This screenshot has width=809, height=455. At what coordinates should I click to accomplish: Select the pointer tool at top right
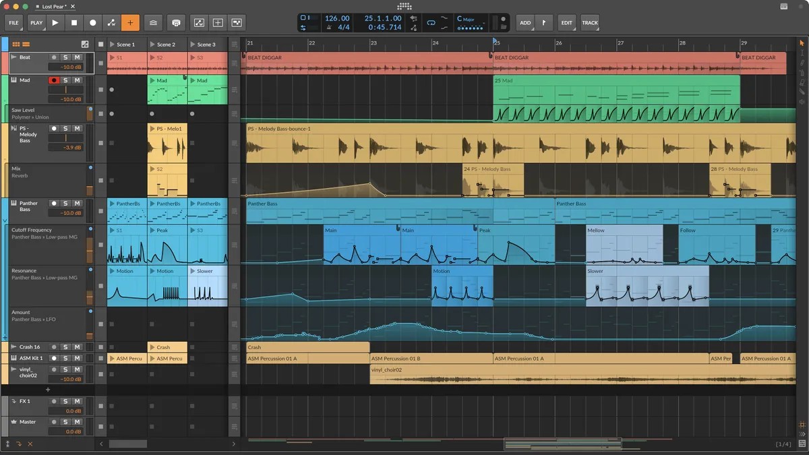click(x=802, y=43)
